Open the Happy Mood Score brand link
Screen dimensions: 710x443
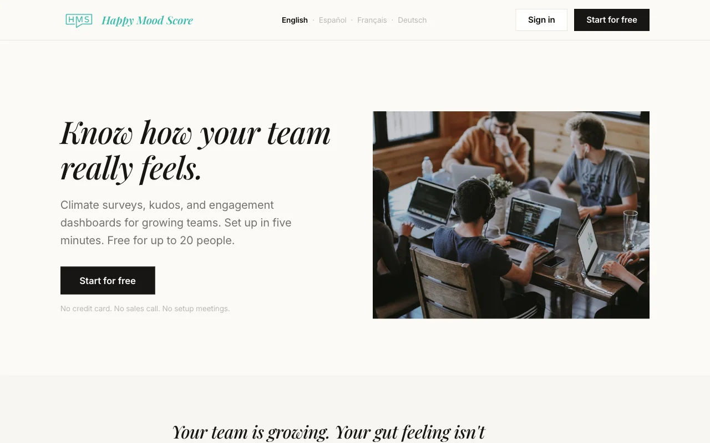tap(147, 20)
